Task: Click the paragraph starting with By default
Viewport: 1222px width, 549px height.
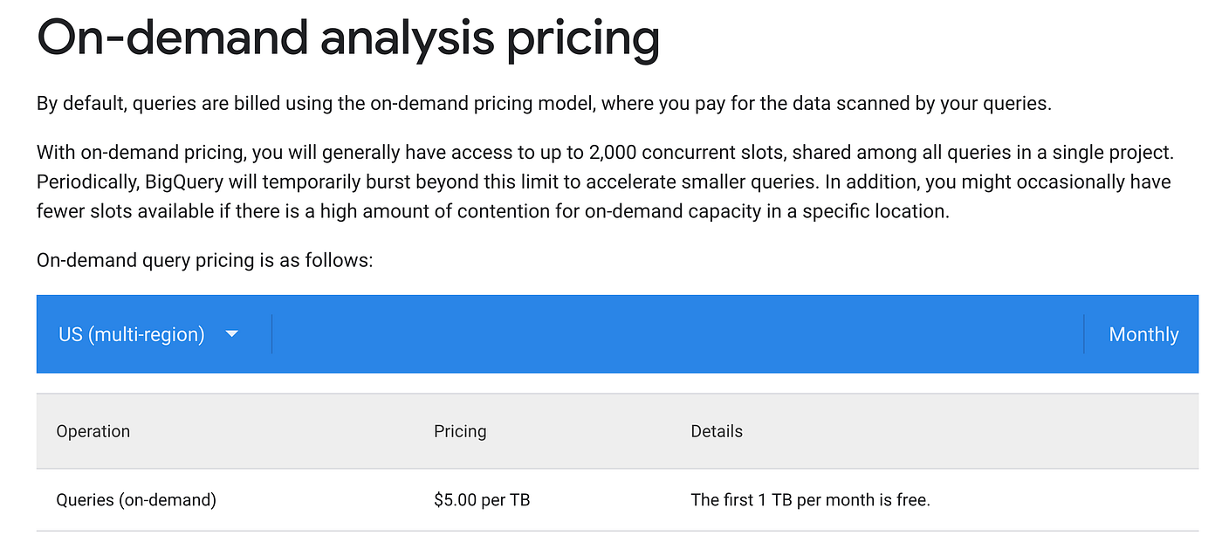Action: coord(543,104)
